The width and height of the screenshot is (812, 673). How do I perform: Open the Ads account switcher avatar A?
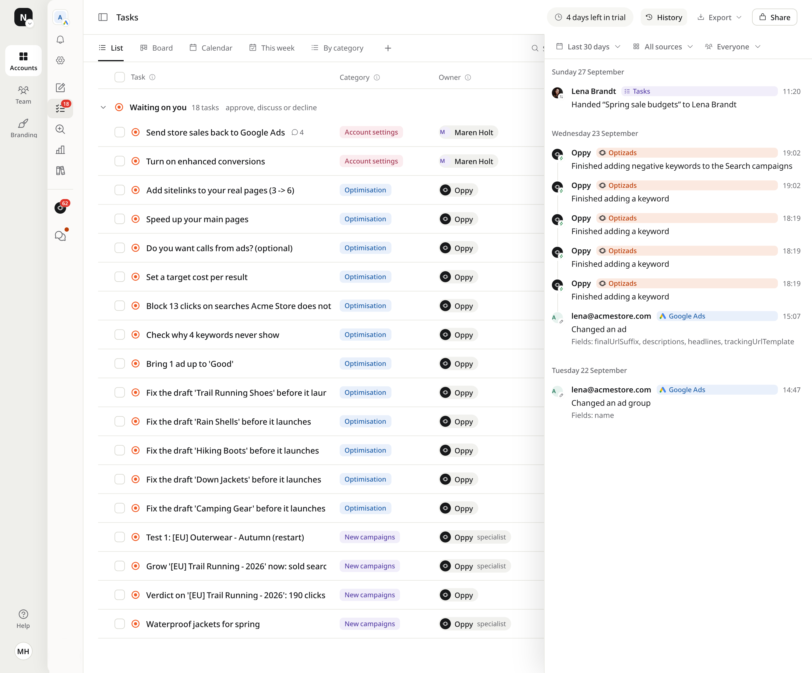(x=60, y=17)
